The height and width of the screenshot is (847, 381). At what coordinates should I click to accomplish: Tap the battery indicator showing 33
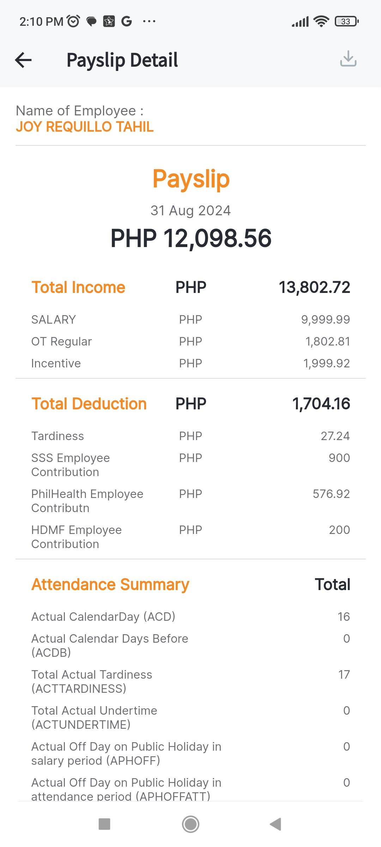pos(346,22)
